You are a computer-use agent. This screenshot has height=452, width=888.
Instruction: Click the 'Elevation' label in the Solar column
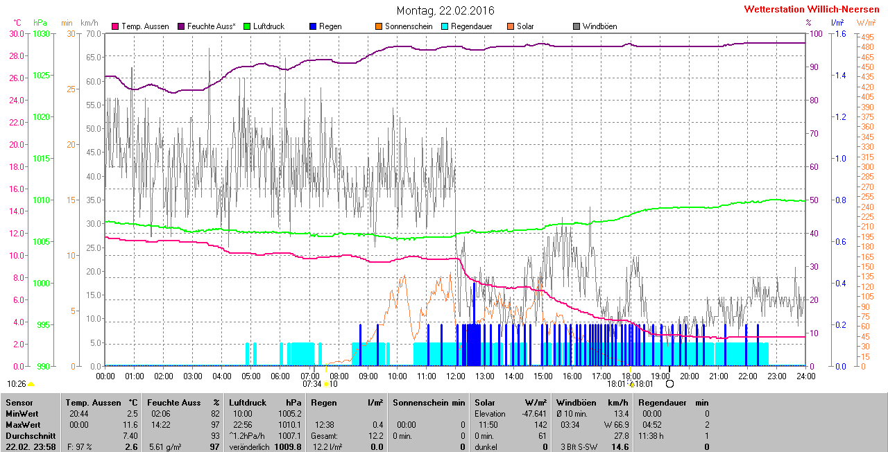tap(490, 413)
